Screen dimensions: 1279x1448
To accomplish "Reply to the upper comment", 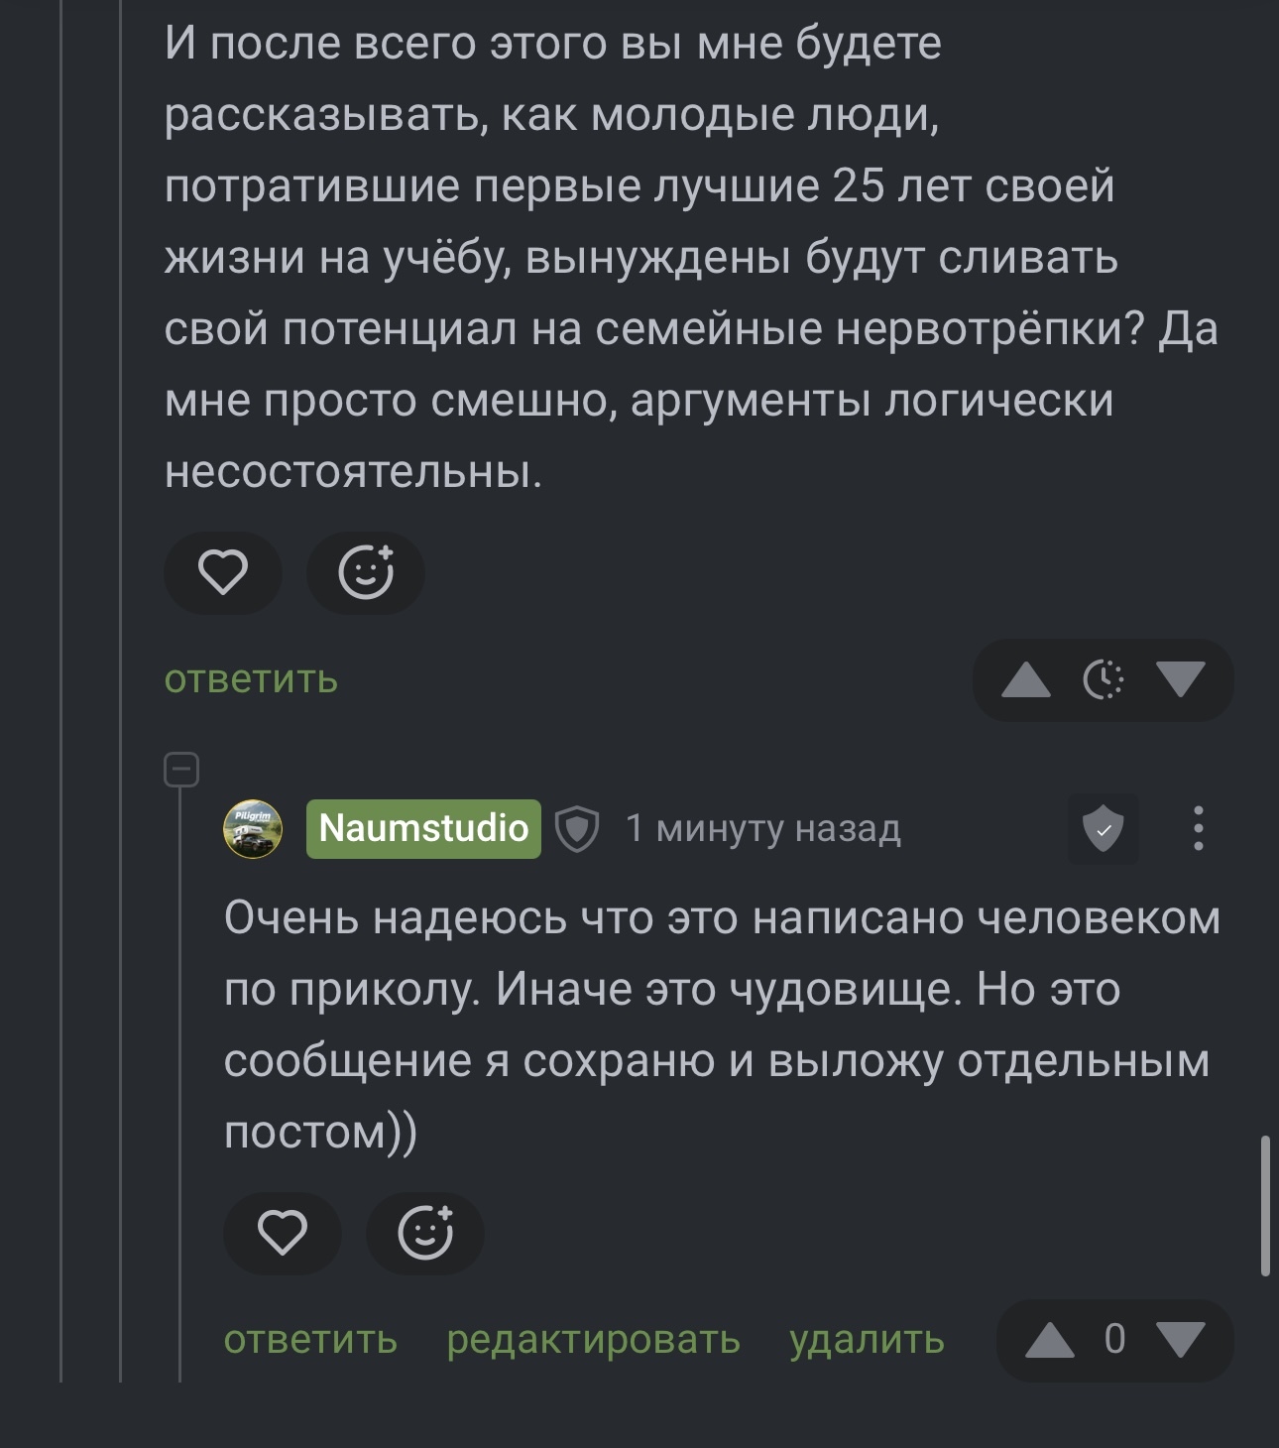I will pyautogui.click(x=251, y=680).
